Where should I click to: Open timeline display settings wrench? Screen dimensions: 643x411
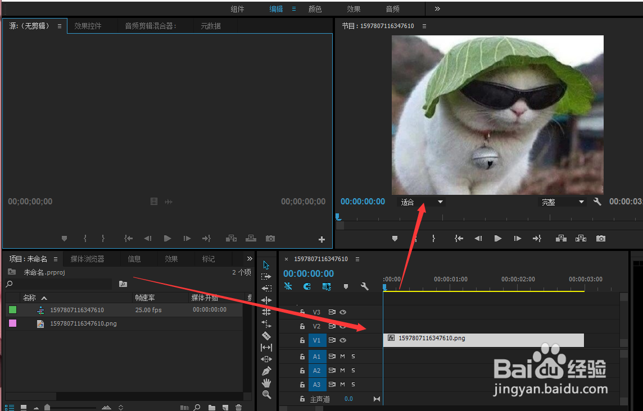(365, 286)
